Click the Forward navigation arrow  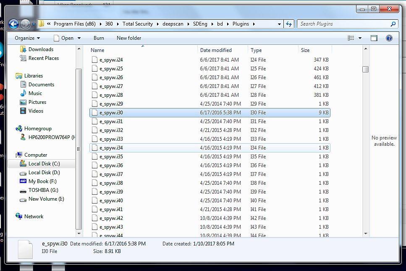[25, 24]
